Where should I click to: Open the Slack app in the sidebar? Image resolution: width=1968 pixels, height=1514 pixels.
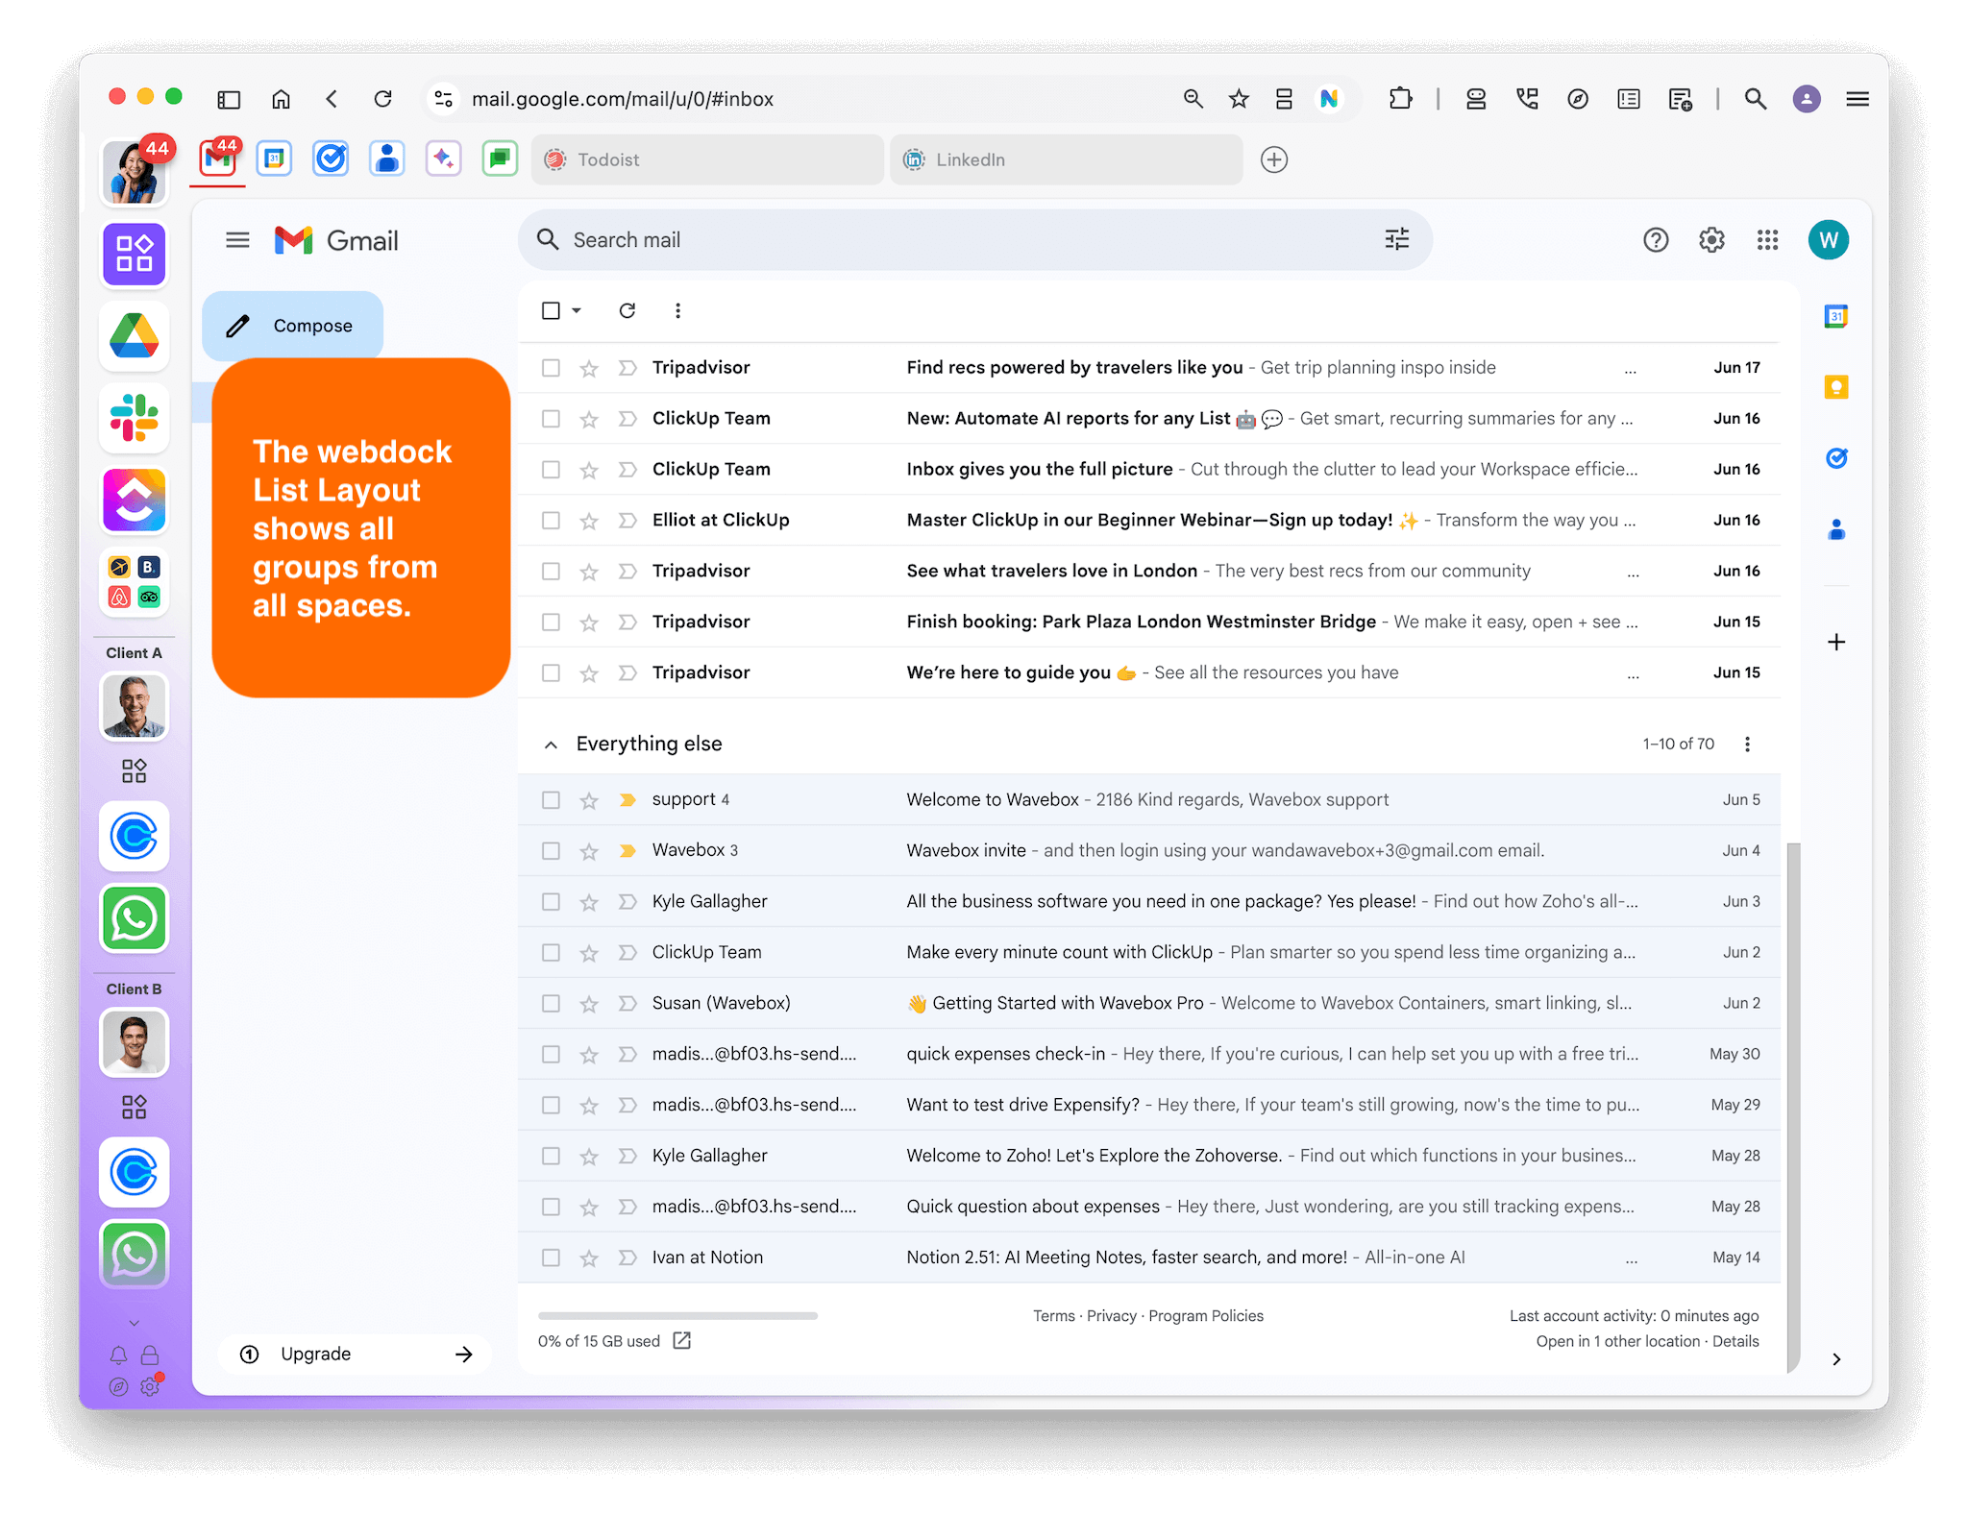click(x=135, y=418)
